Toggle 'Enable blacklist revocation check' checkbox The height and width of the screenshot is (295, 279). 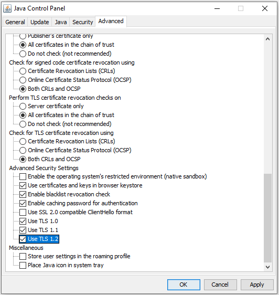pos(23,194)
